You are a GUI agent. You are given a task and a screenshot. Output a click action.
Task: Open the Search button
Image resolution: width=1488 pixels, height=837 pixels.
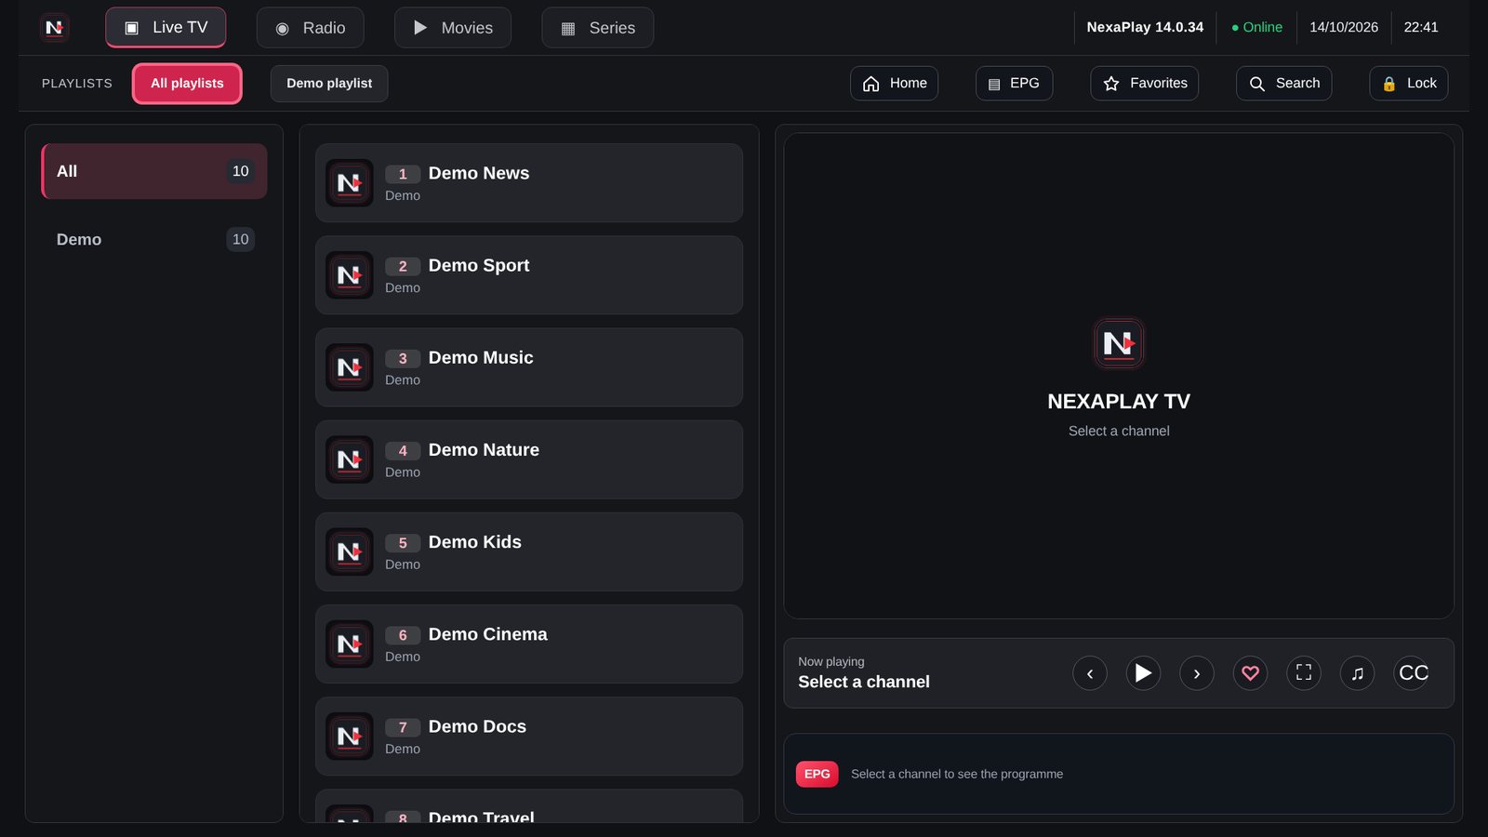click(1283, 84)
